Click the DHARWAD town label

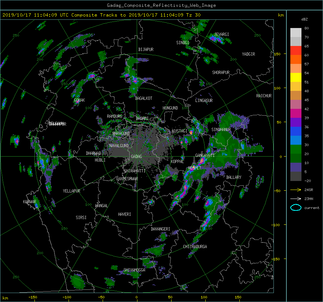(93, 153)
